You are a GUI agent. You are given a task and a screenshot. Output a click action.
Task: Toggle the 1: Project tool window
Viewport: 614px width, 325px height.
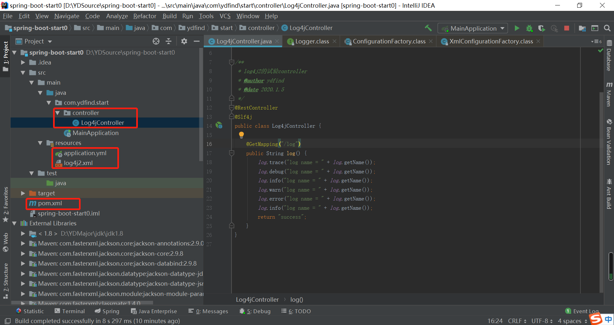point(5,57)
